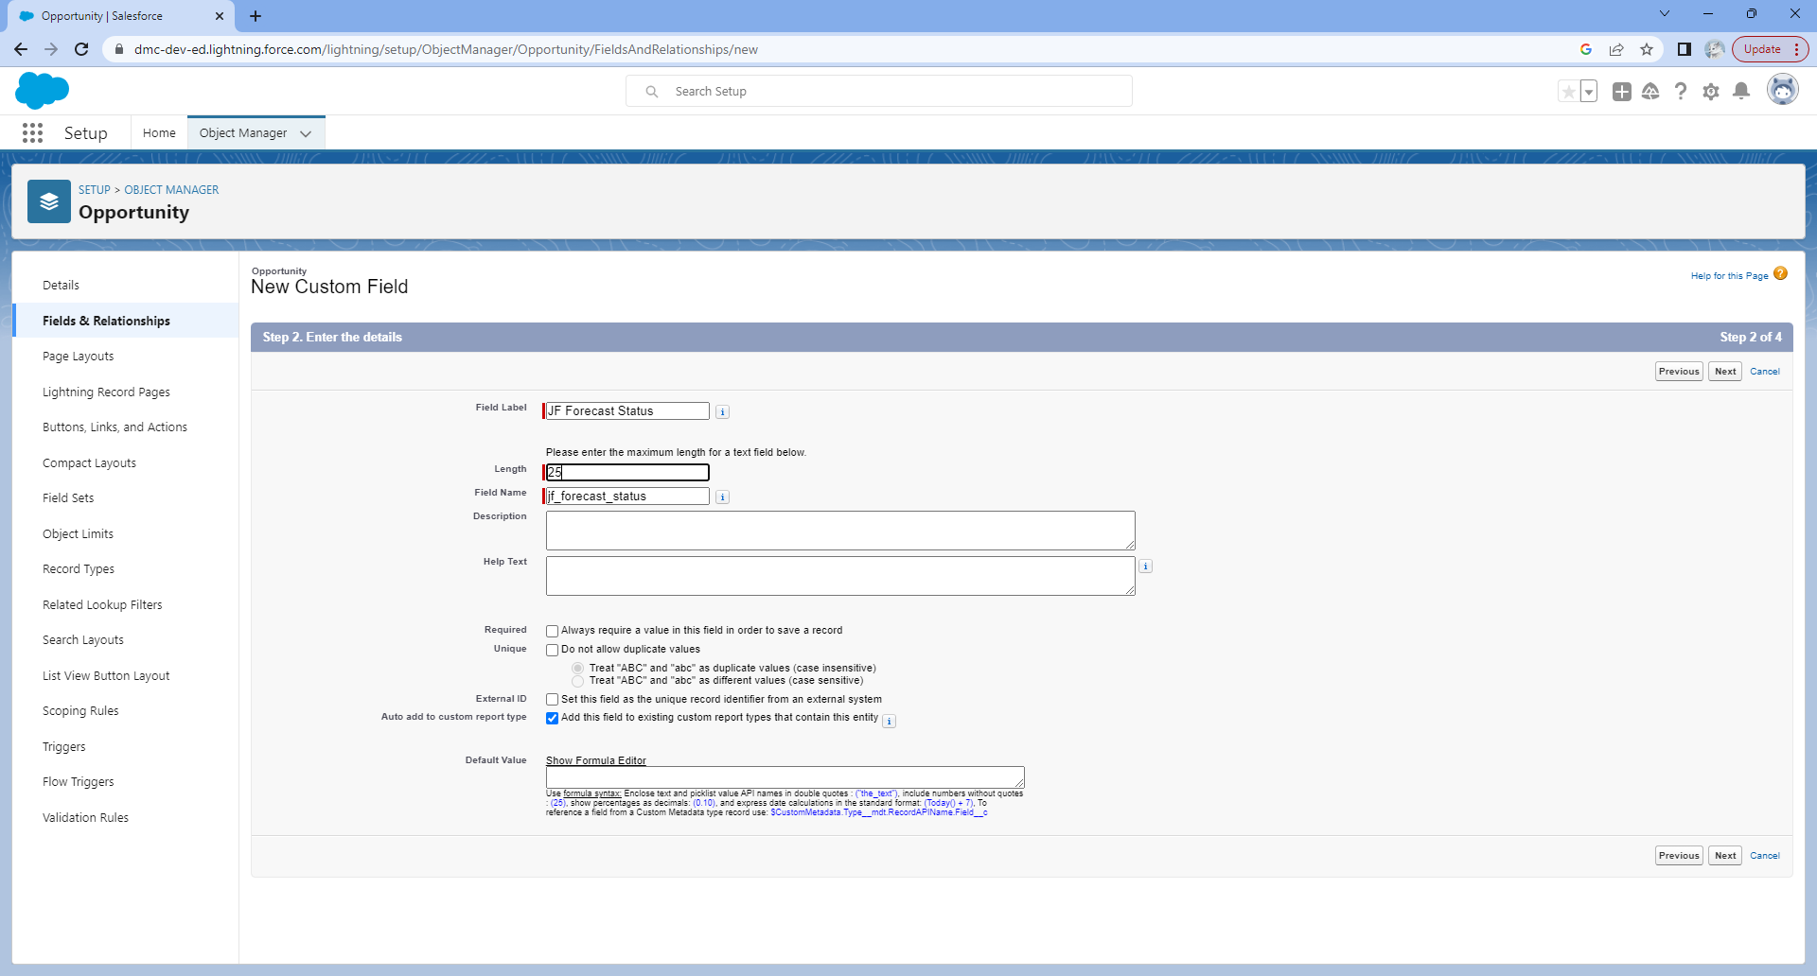Expand the Object Manager tab dropdown
This screenshot has height=976, width=1817.
point(306,134)
